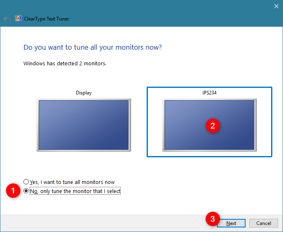Click the ClearType Text Tuner title text
The height and width of the screenshot is (232, 283).
click(46, 19)
